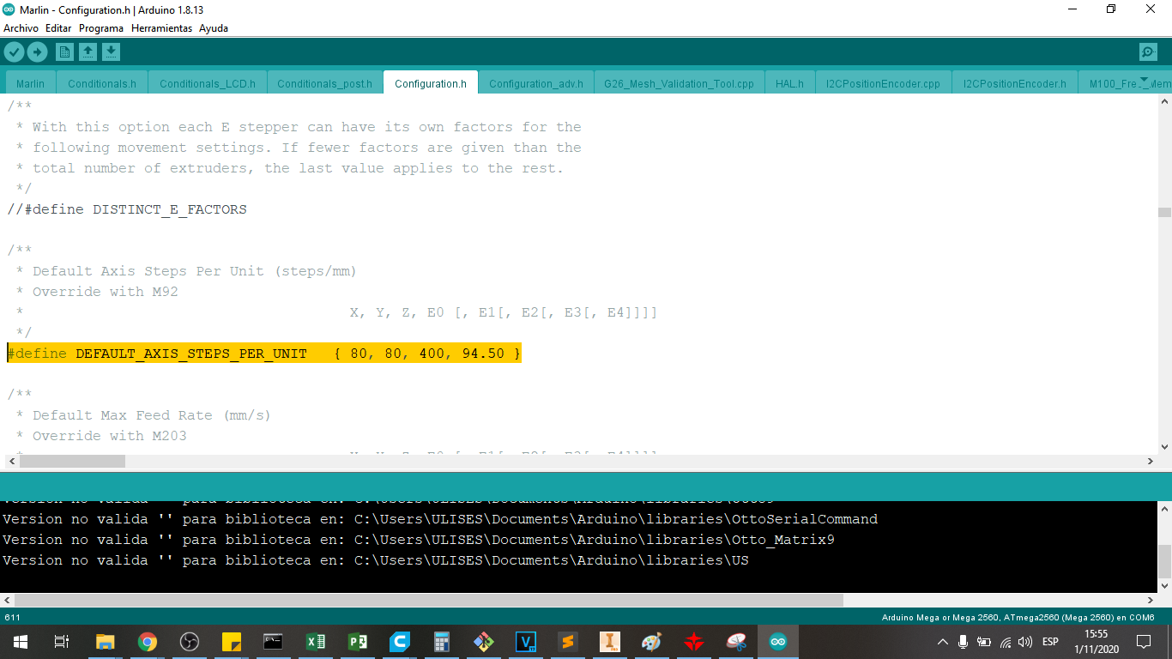Switch to the Configuration_adv.h tab
Viewport: 1172px width, 659px height.
click(536, 83)
